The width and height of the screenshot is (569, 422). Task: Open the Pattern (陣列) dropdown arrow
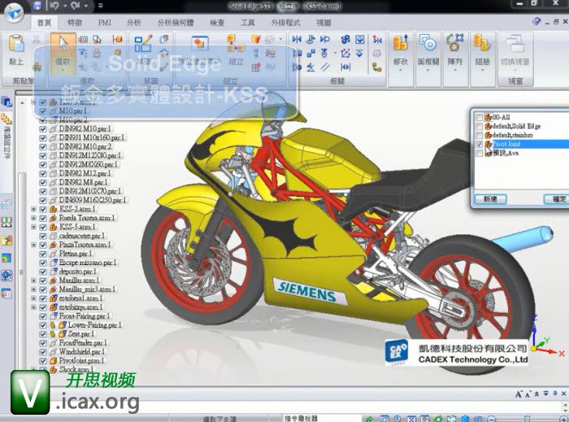(455, 70)
